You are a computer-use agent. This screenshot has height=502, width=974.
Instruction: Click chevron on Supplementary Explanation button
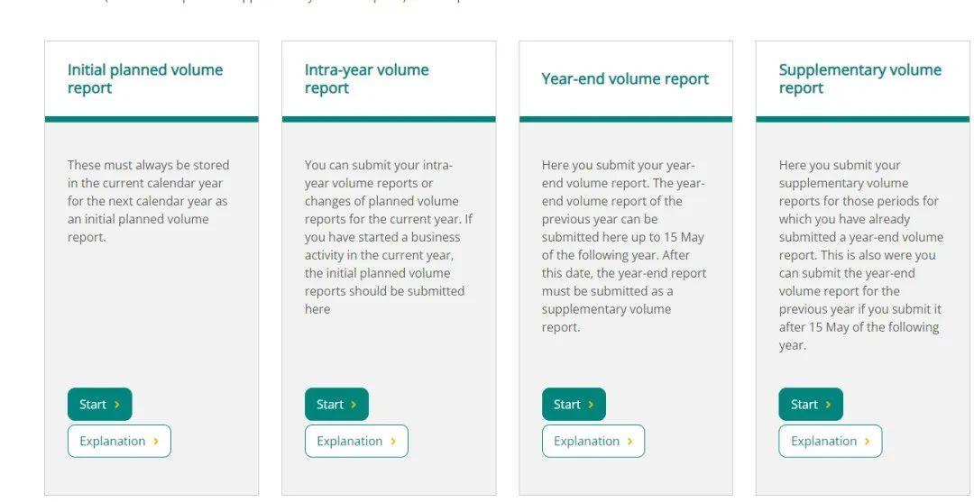tap(867, 442)
